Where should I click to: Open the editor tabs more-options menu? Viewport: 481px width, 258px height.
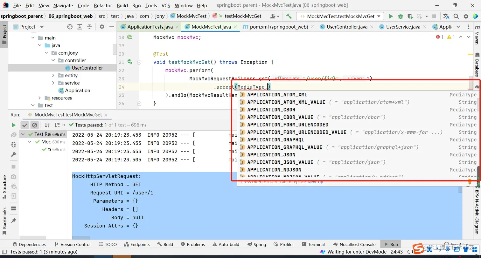tap(469, 27)
